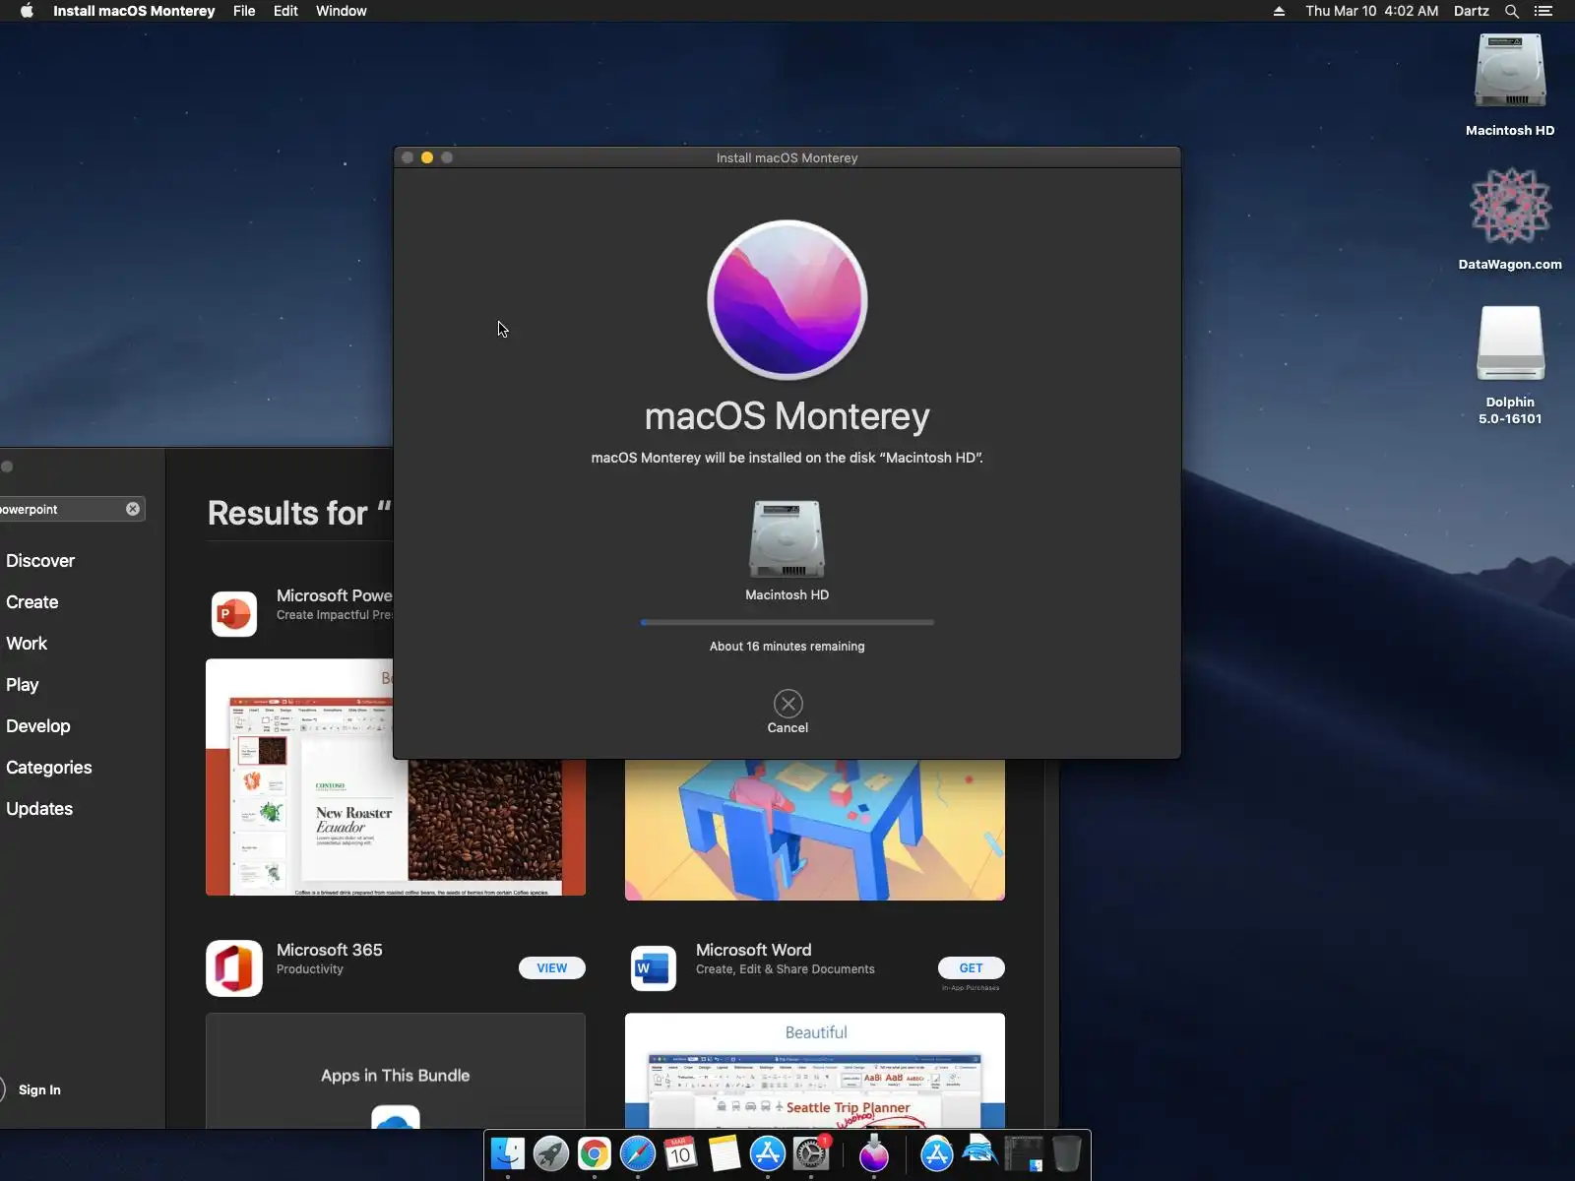Image resolution: width=1575 pixels, height=1181 pixels.
Task: Go to Create in the App Store sidebar
Action: click(x=32, y=602)
